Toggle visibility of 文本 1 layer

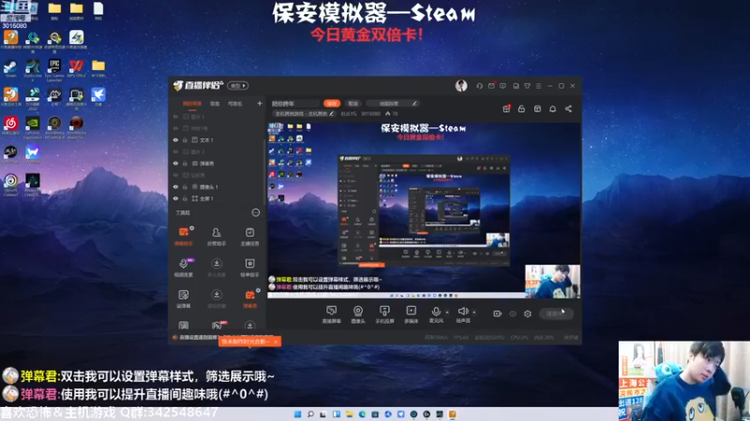tap(175, 140)
